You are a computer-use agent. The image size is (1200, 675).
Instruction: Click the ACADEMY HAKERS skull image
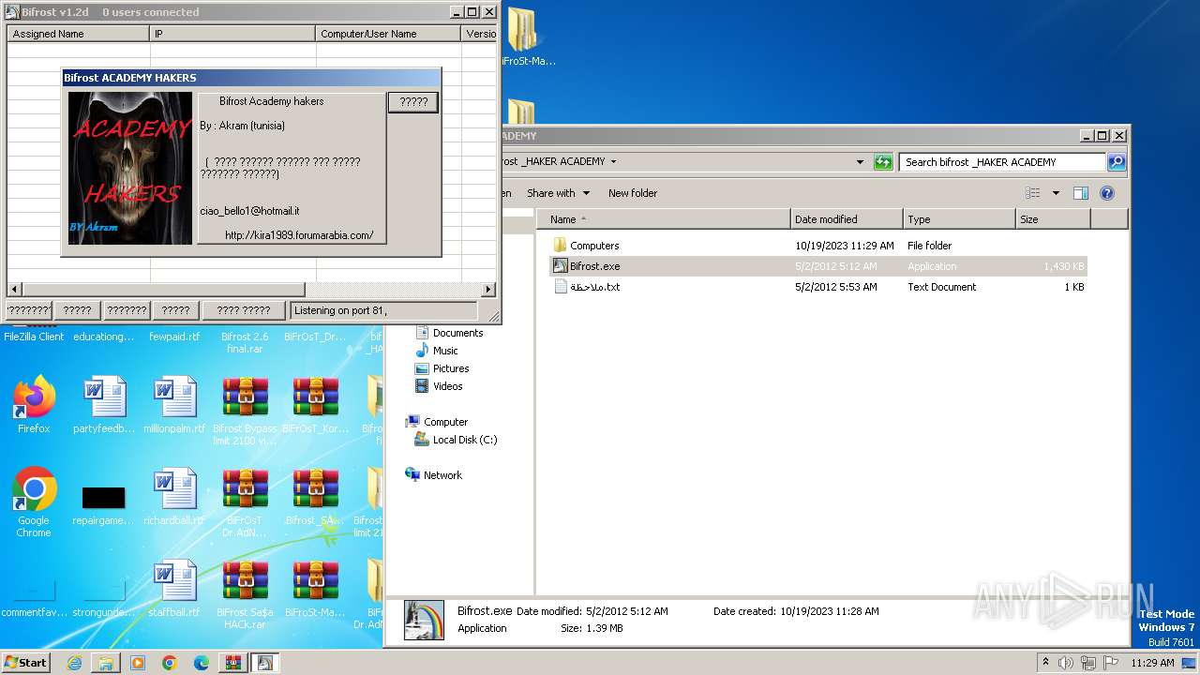130,169
